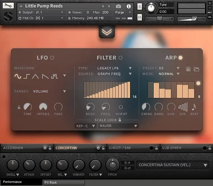Select the square wave LFO waveform
The width and height of the screenshot is (213, 186).
point(27,77)
